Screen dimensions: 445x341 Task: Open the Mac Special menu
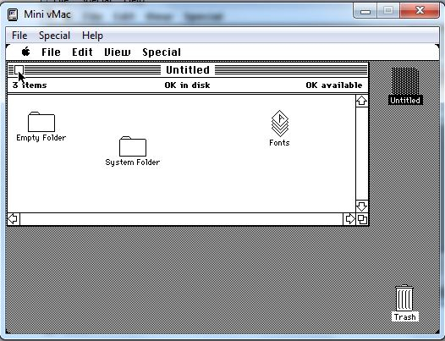point(162,52)
